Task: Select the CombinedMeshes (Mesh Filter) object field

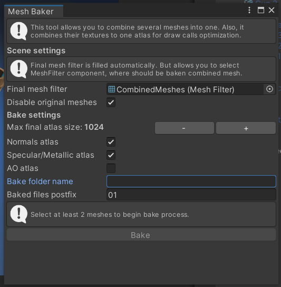Action: 185,89
